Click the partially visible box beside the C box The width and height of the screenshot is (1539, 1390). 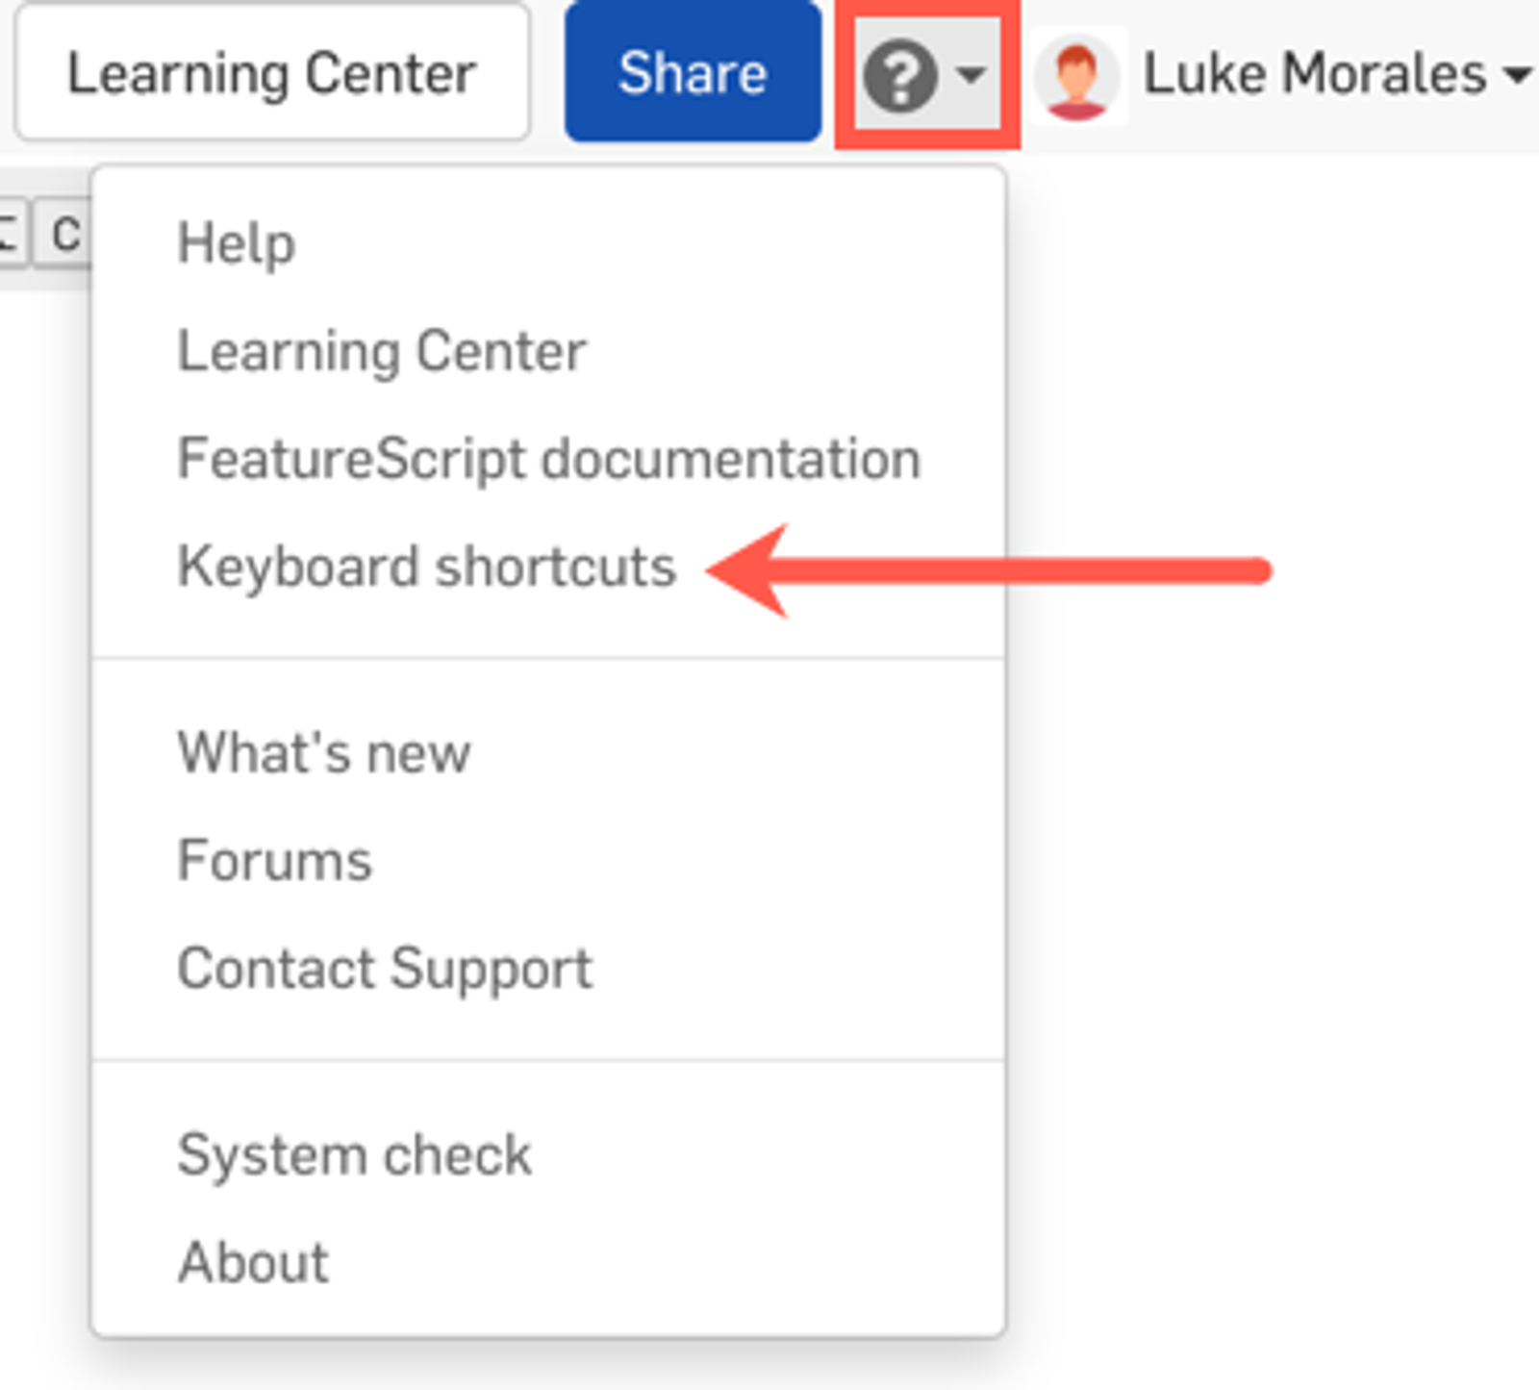(x=10, y=234)
